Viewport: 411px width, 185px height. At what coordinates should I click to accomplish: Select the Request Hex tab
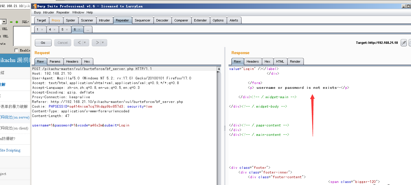tap(87, 61)
